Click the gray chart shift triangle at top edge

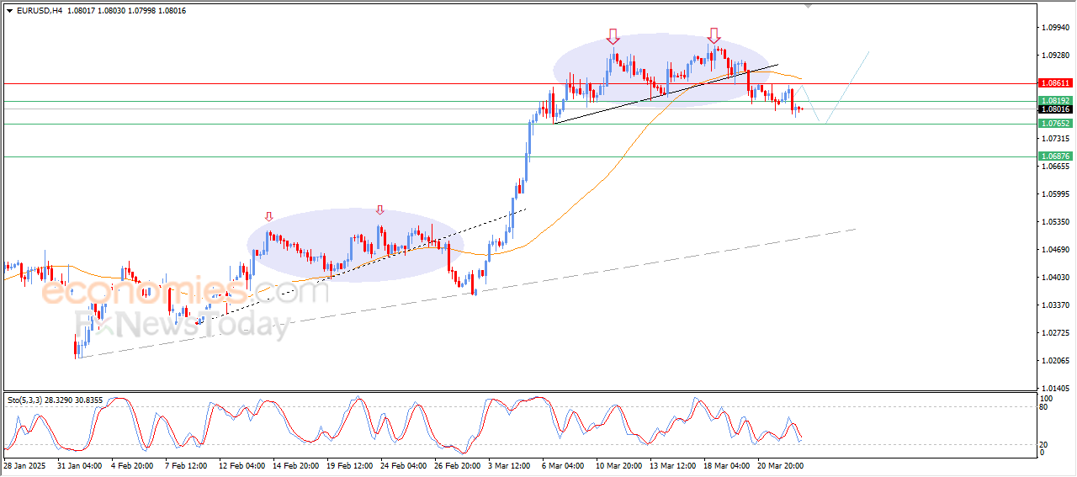809,6
